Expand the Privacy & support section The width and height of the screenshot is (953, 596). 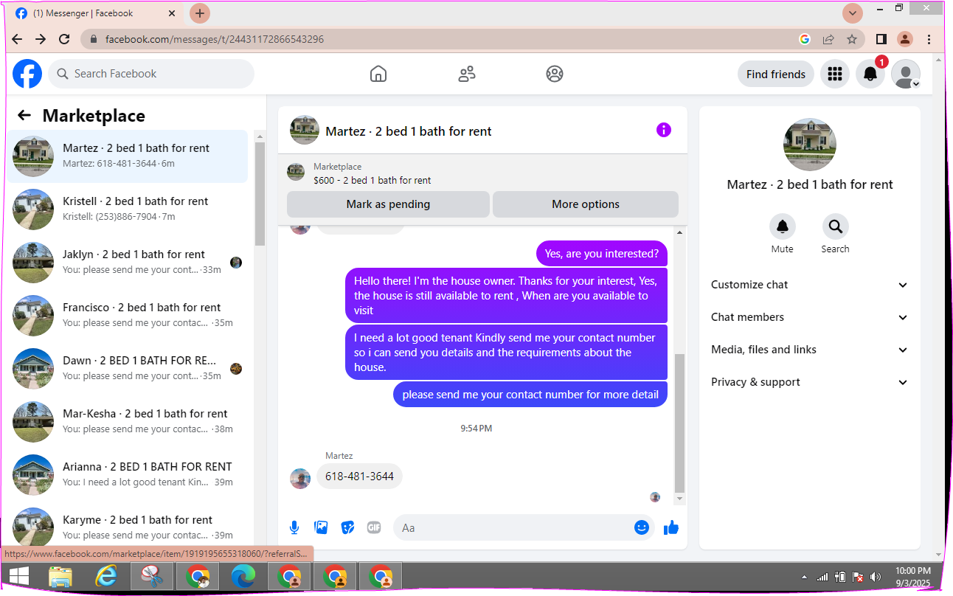point(809,382)
